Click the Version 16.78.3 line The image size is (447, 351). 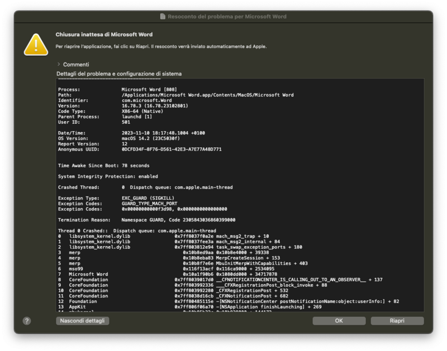click(x=123, y=105)
